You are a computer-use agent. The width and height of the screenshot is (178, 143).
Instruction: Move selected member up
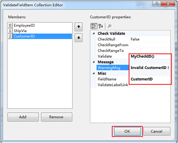tap(78, 27)
